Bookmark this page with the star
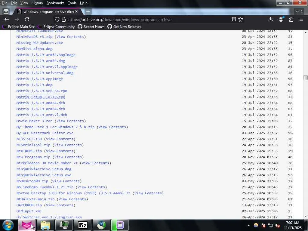Screen dimensions: 308x231 [241, 19]
